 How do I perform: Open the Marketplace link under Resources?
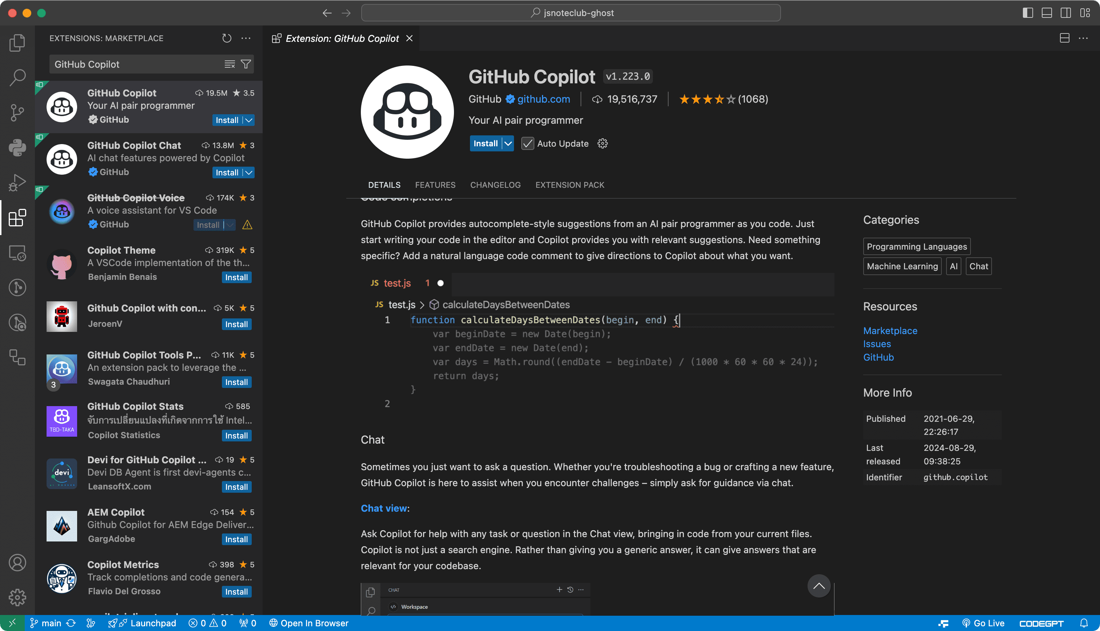(890, 331)
